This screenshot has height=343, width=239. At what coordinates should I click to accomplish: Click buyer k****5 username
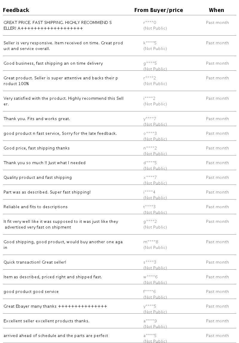150,43
